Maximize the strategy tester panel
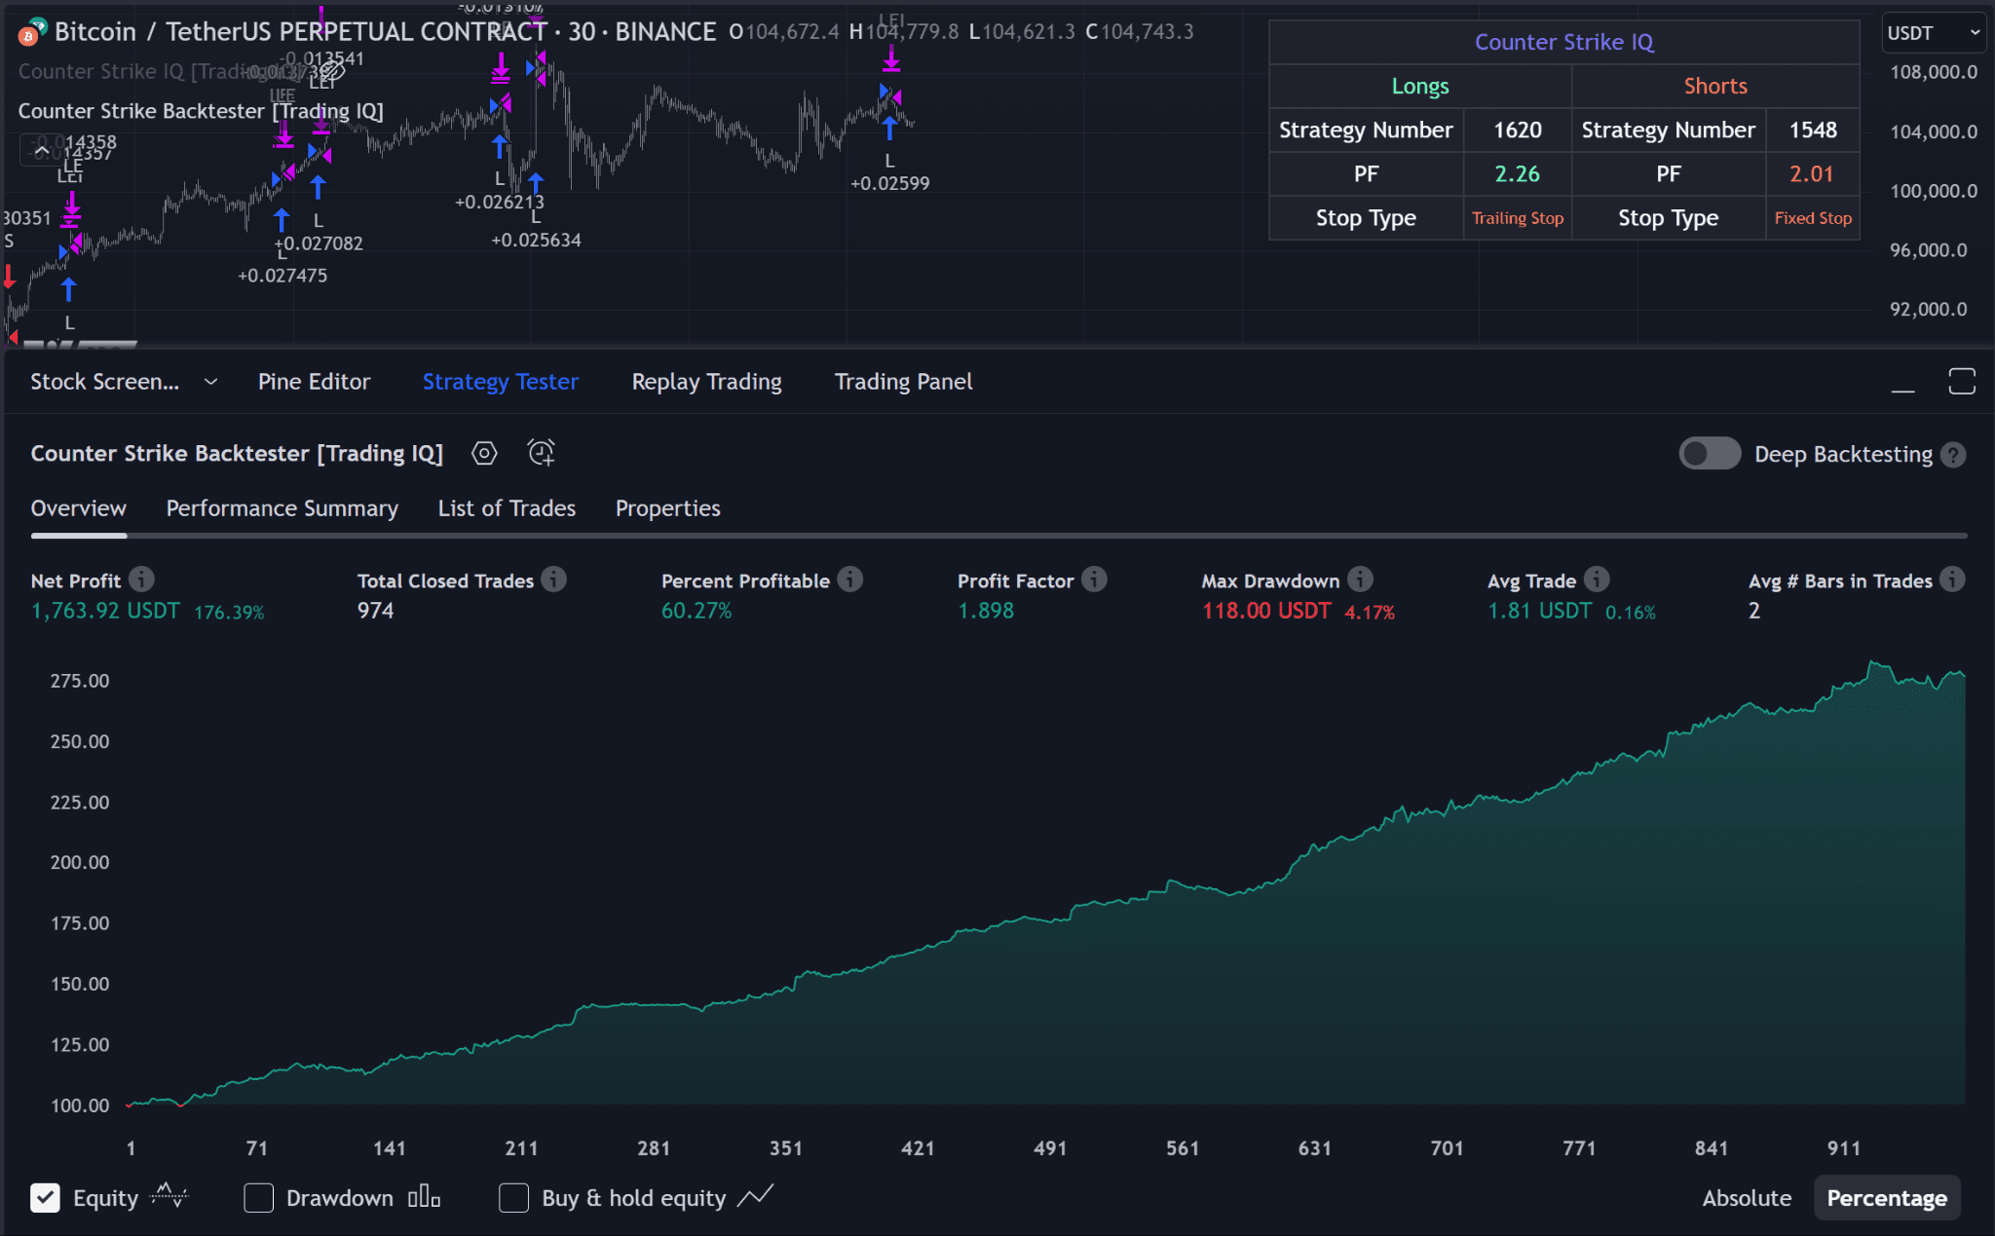The width and height of the screenshot is (1995, 1236). (x=1962, y=382)
